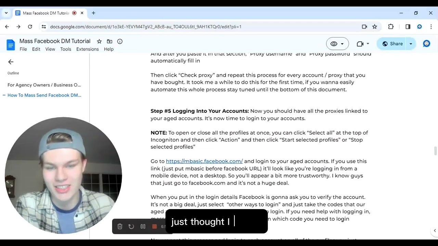The image size is (438, 246).
Task: Open the Chrome profile avatar
Action: [x=420, y=27]
